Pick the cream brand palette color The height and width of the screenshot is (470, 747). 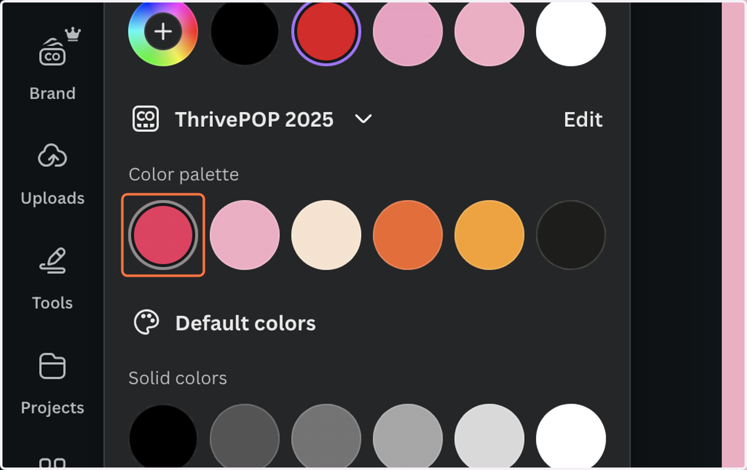pos(326,235)
